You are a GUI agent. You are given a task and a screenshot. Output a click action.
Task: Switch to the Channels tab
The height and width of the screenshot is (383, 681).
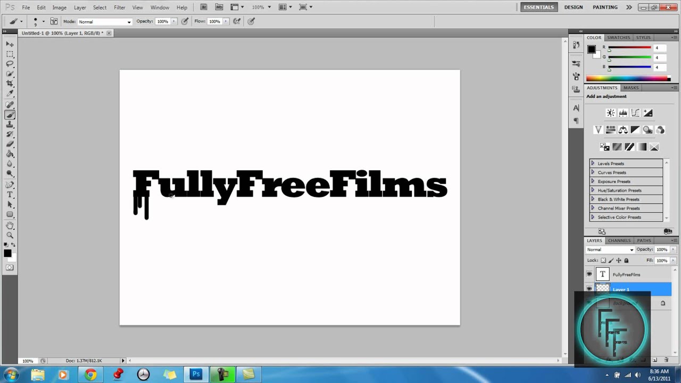pos(619,240)
